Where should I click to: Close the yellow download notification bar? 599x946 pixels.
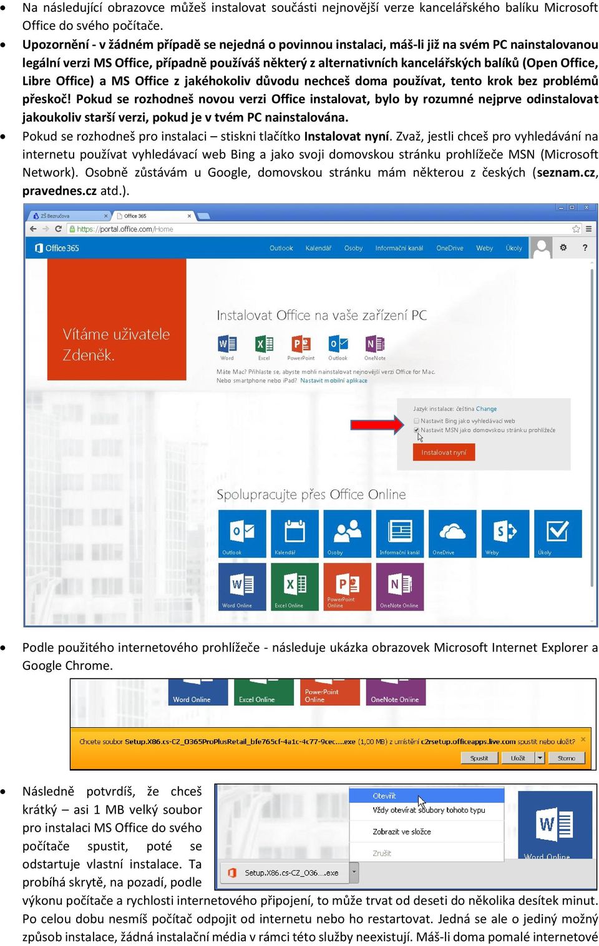(x=583, y=739)
